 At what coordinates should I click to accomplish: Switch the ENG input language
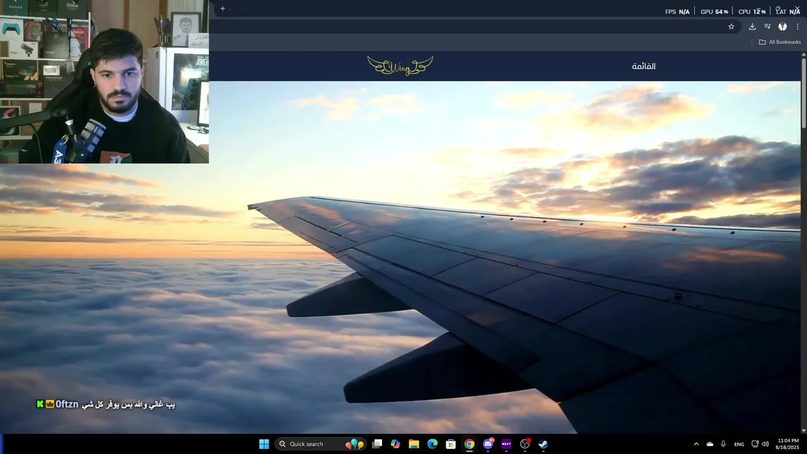pos(739,445)
